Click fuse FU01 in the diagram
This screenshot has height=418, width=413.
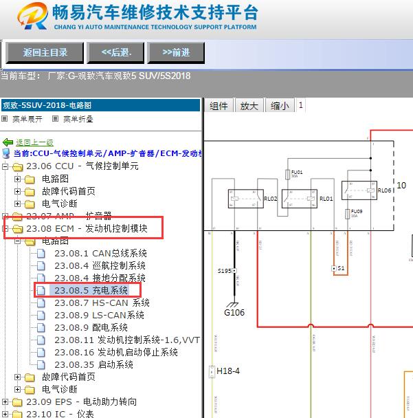click(288, 175)
